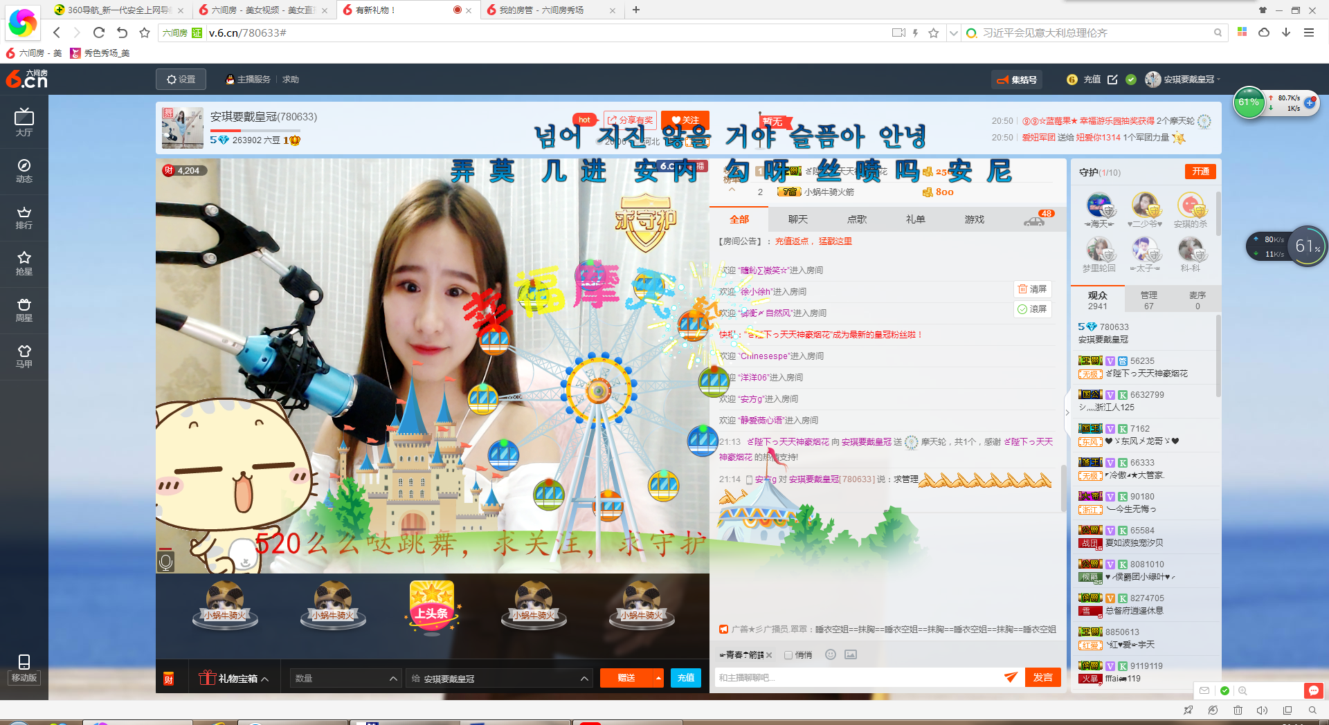This screenshot has height=725, width=1329.
Task: Open the arrow dropdown beside 赠送 button
Action: point(658,678)
